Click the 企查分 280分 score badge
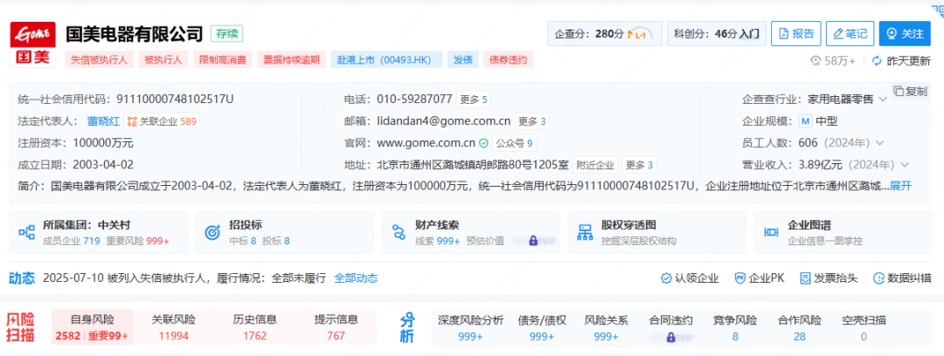The image size is (944, 356). click(605, 34)
